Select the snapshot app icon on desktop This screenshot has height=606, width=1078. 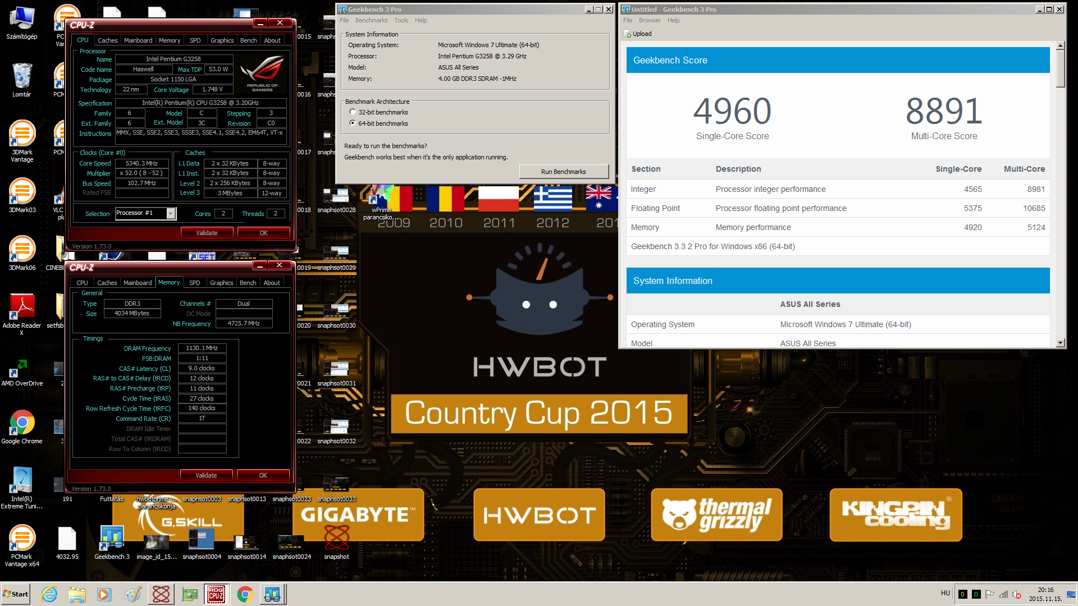click(x=336, y=543)
